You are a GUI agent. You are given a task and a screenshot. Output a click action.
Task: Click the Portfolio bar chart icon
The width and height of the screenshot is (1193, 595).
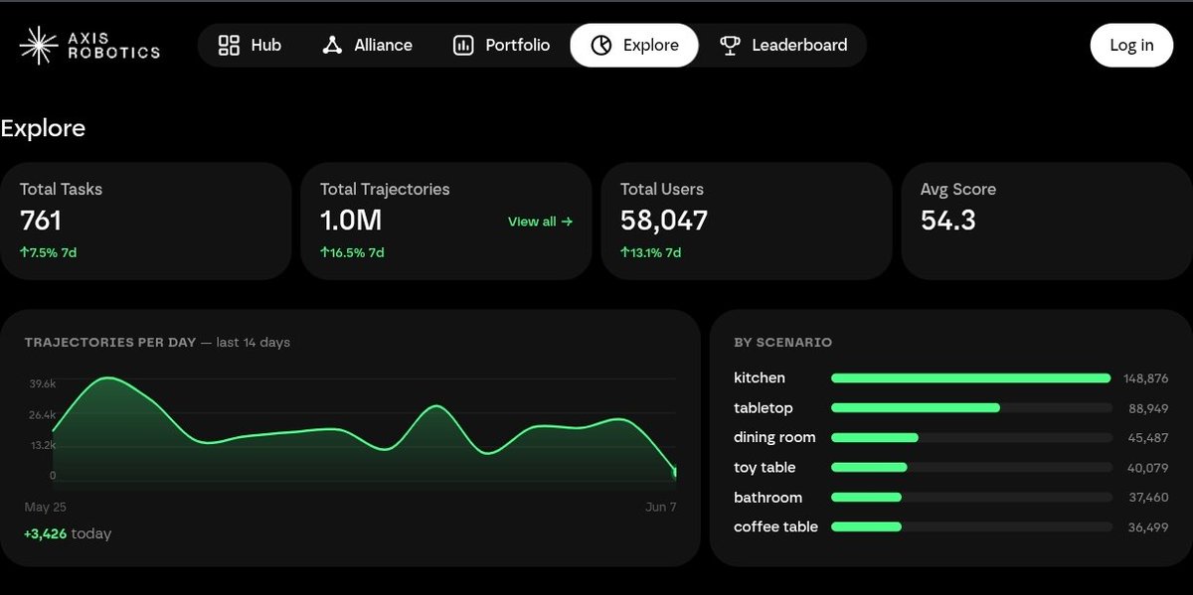[x=463, y=45]
